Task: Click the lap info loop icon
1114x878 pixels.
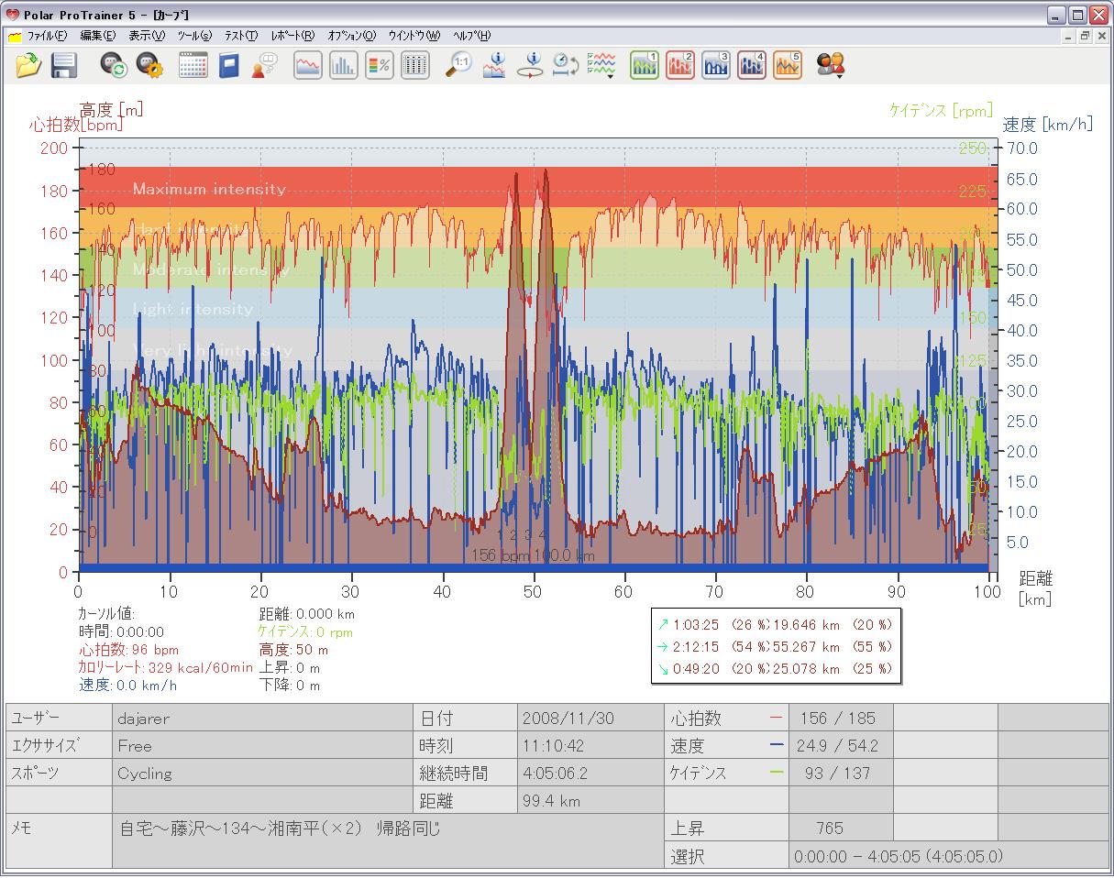Action: (x=530, y=65)
